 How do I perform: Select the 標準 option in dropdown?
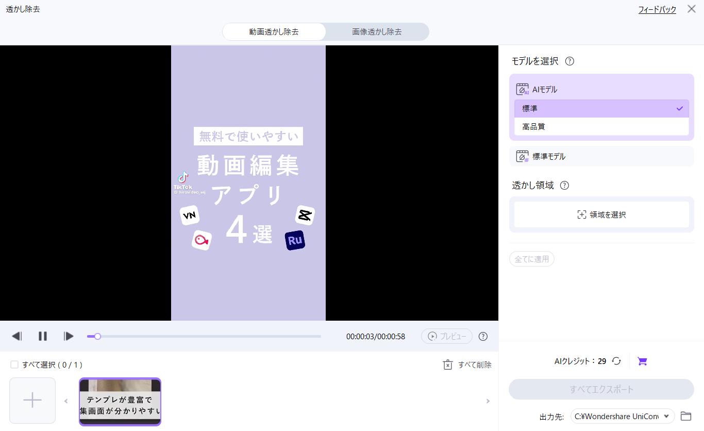601,108
